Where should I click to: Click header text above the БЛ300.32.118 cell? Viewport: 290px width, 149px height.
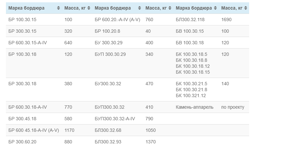pyautogui.click(x=194, y=8)
